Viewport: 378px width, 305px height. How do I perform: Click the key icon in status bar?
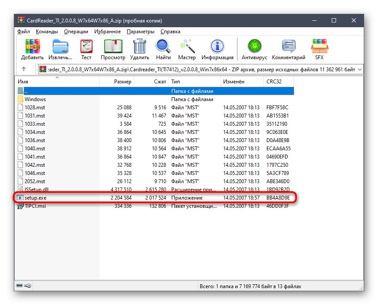tap(28, 286)
